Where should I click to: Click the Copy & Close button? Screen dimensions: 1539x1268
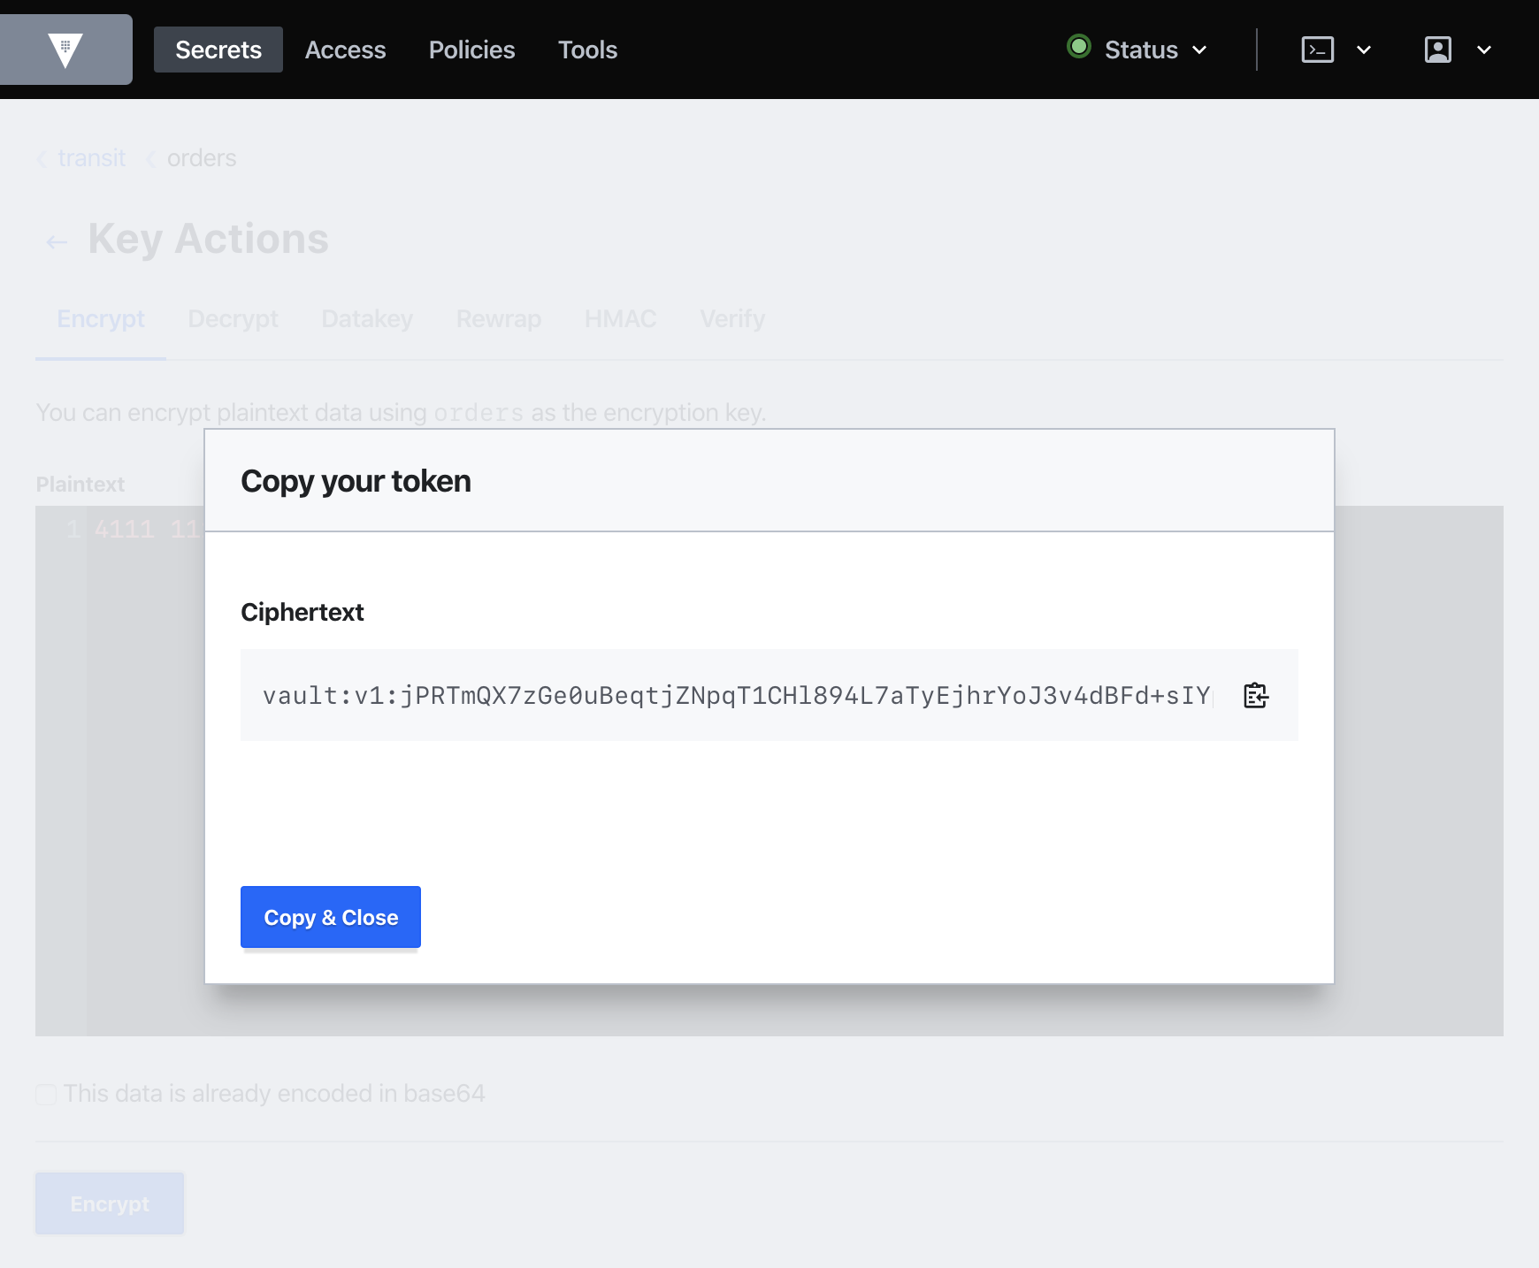[330, 917]
